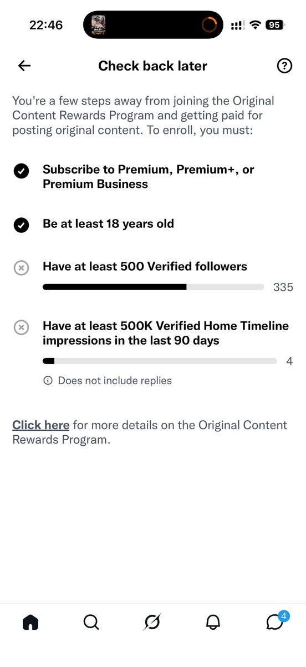Open the help question mark icon

pyautogui.click(x=284, y=66)
